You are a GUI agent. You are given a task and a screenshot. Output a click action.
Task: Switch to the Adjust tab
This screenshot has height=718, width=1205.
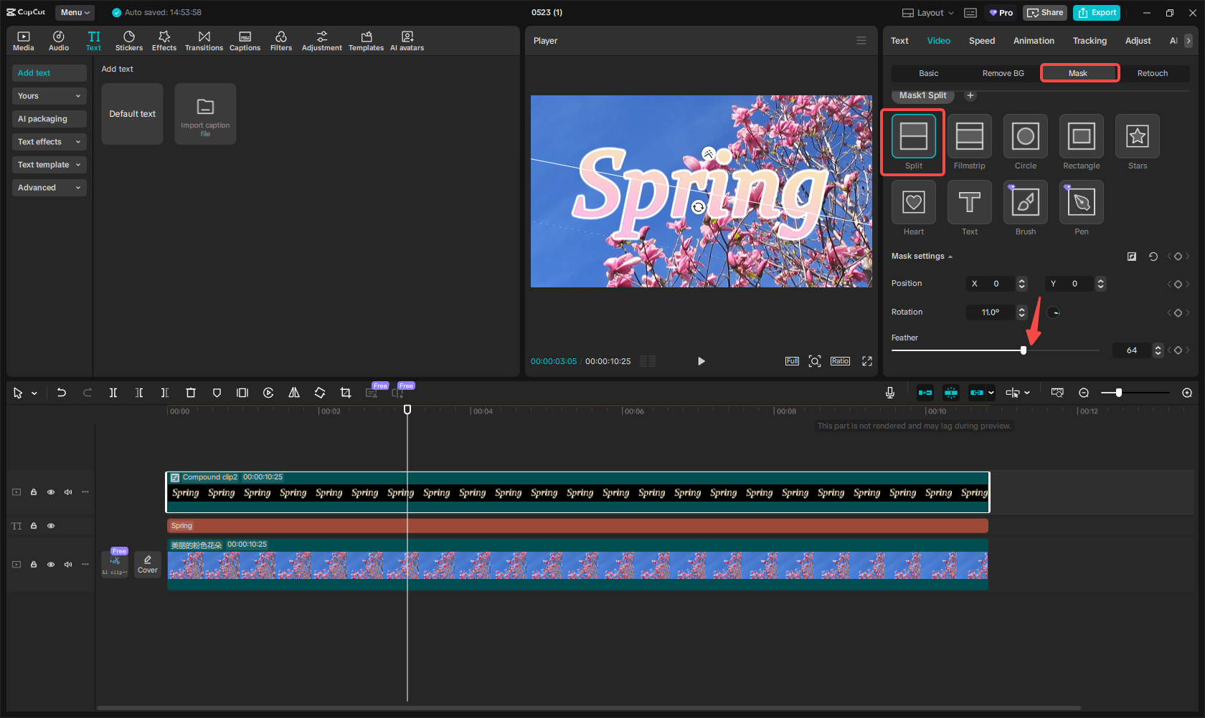1138,41
